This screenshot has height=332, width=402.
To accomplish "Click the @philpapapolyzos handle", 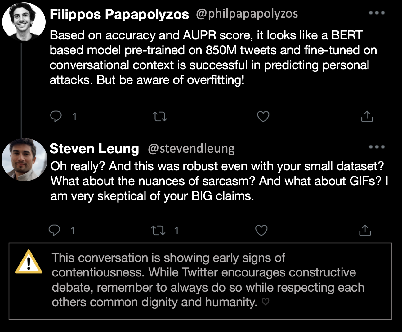I will tap(247, 14).
